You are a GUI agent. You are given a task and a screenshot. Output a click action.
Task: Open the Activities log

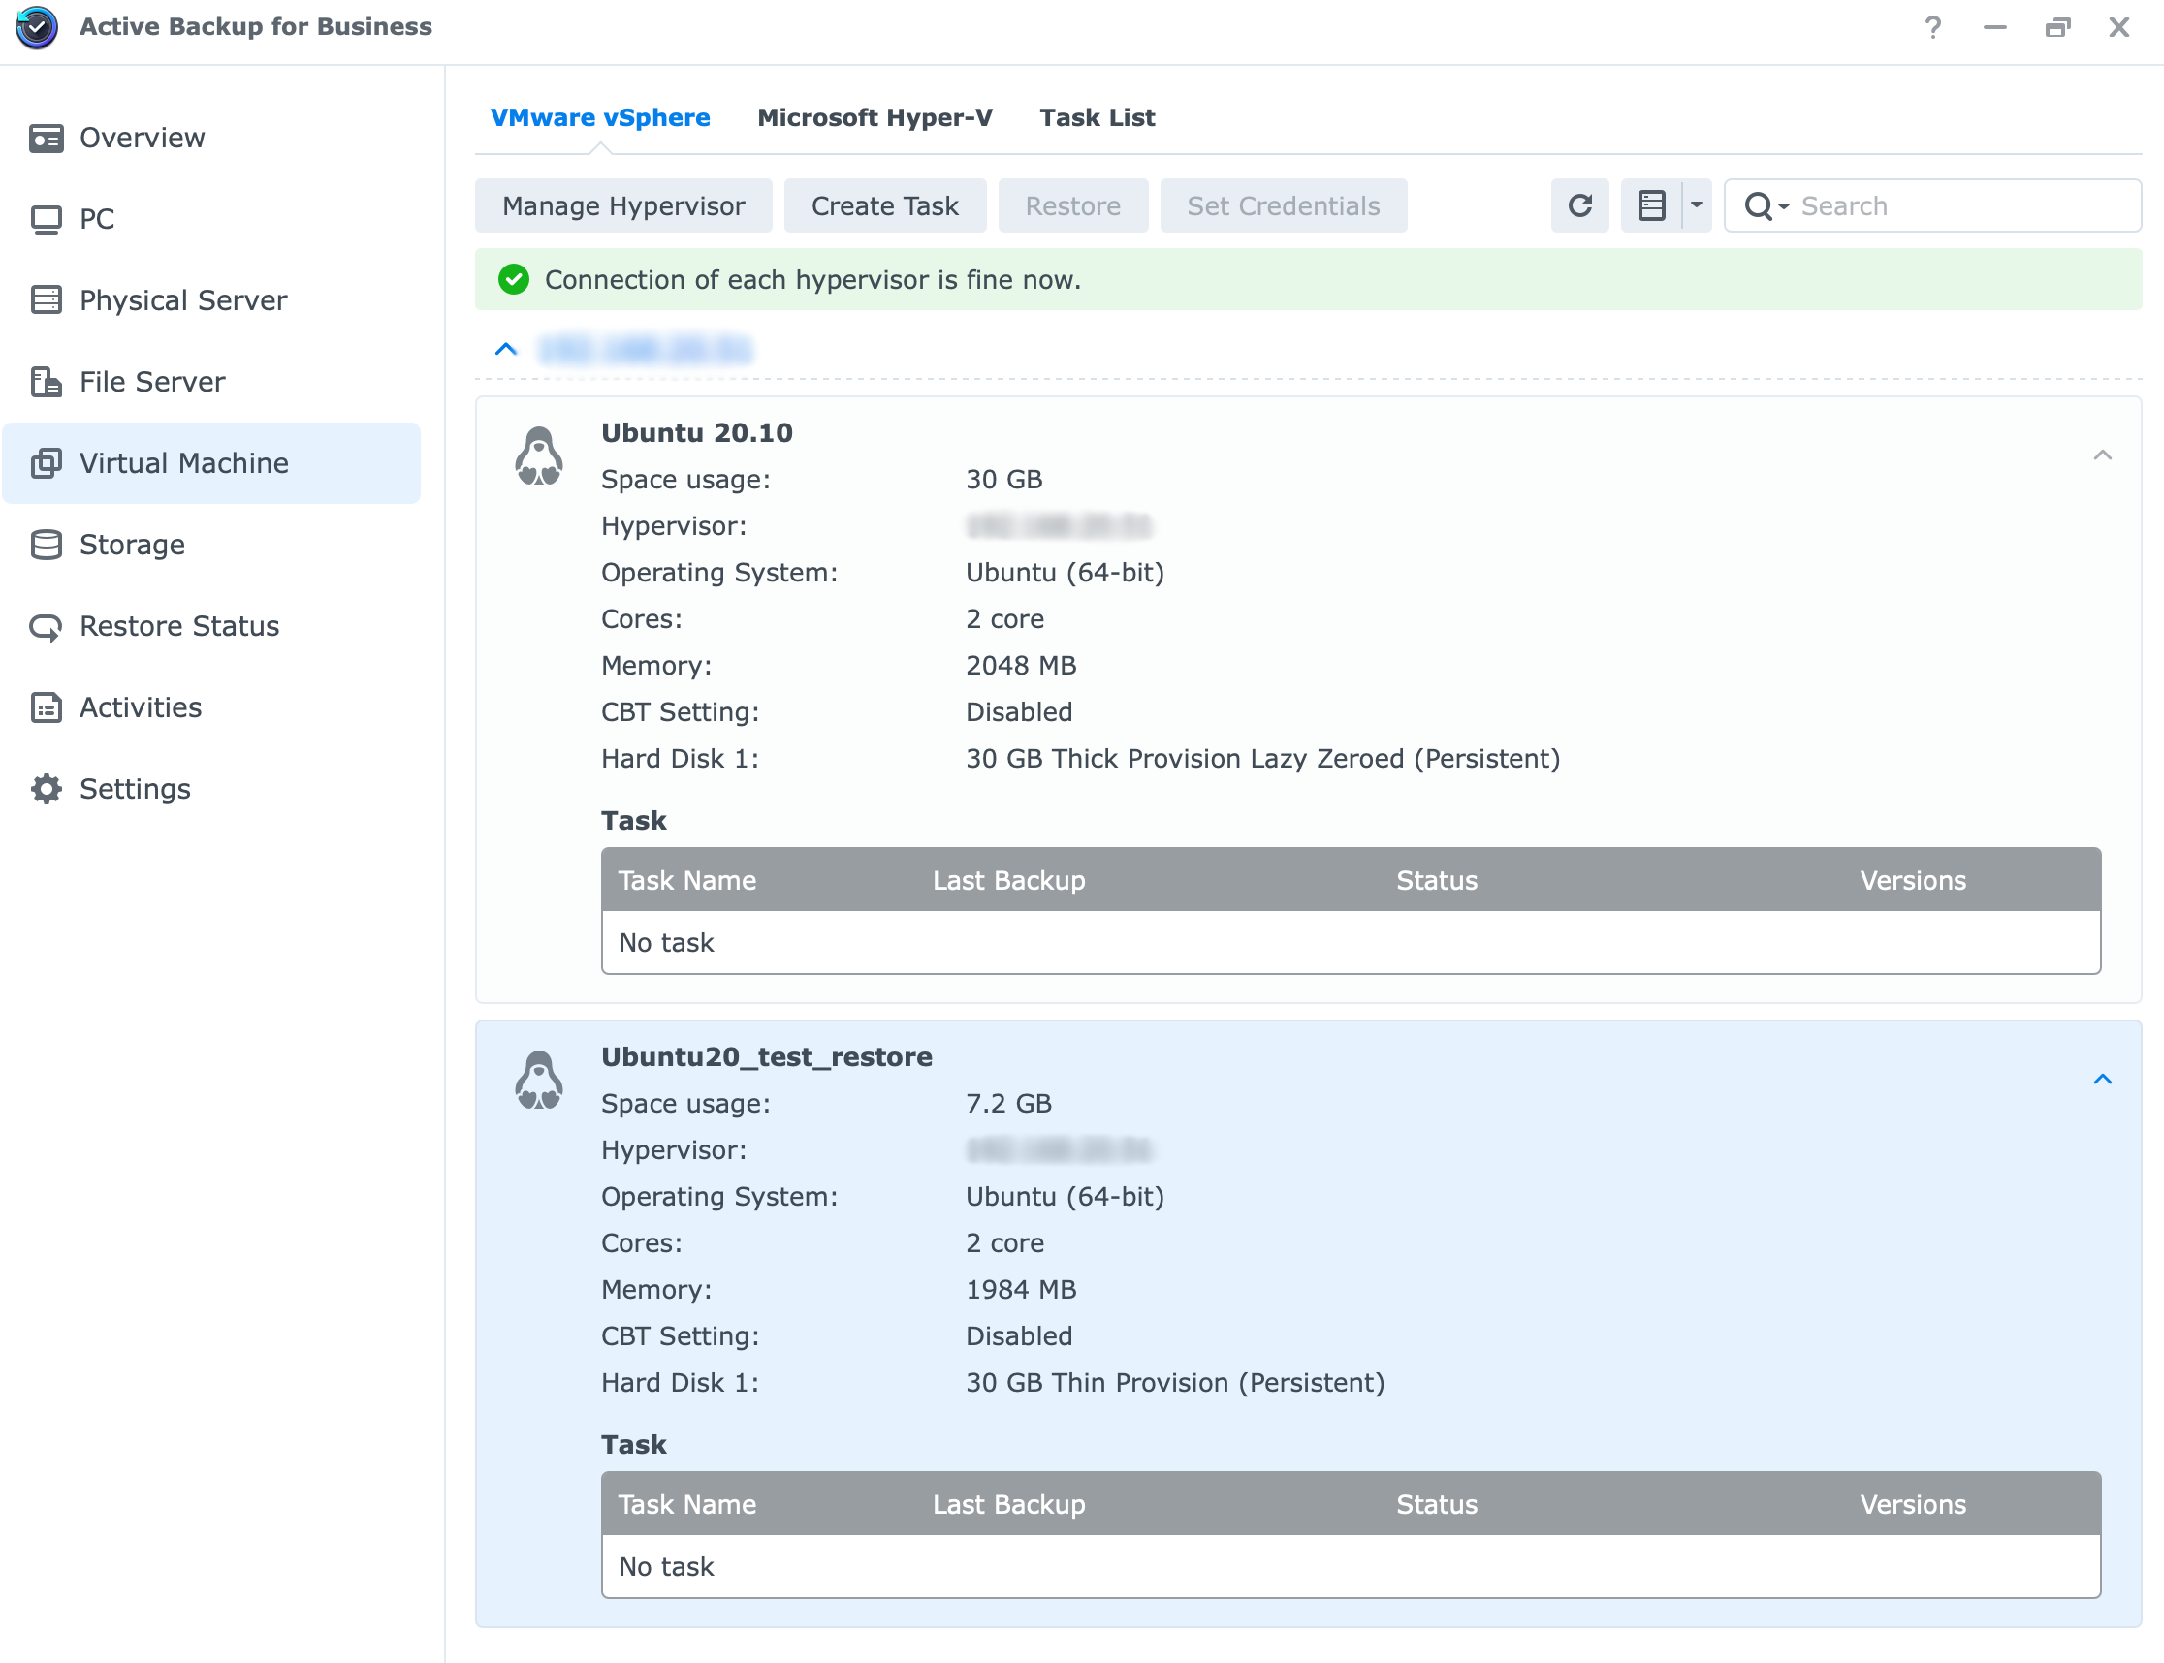(x=211, y=706)
